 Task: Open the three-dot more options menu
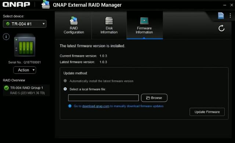coord(230,15)
